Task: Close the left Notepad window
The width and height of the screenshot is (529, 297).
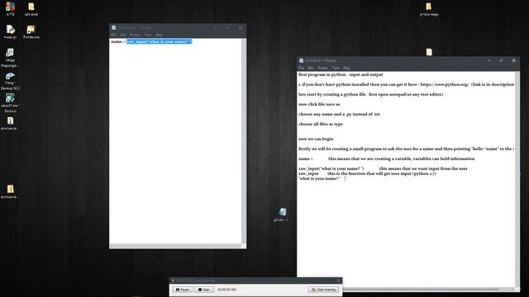Action: [241, 27]
